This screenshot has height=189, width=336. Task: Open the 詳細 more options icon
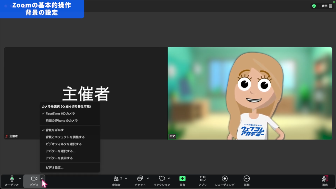246,179
